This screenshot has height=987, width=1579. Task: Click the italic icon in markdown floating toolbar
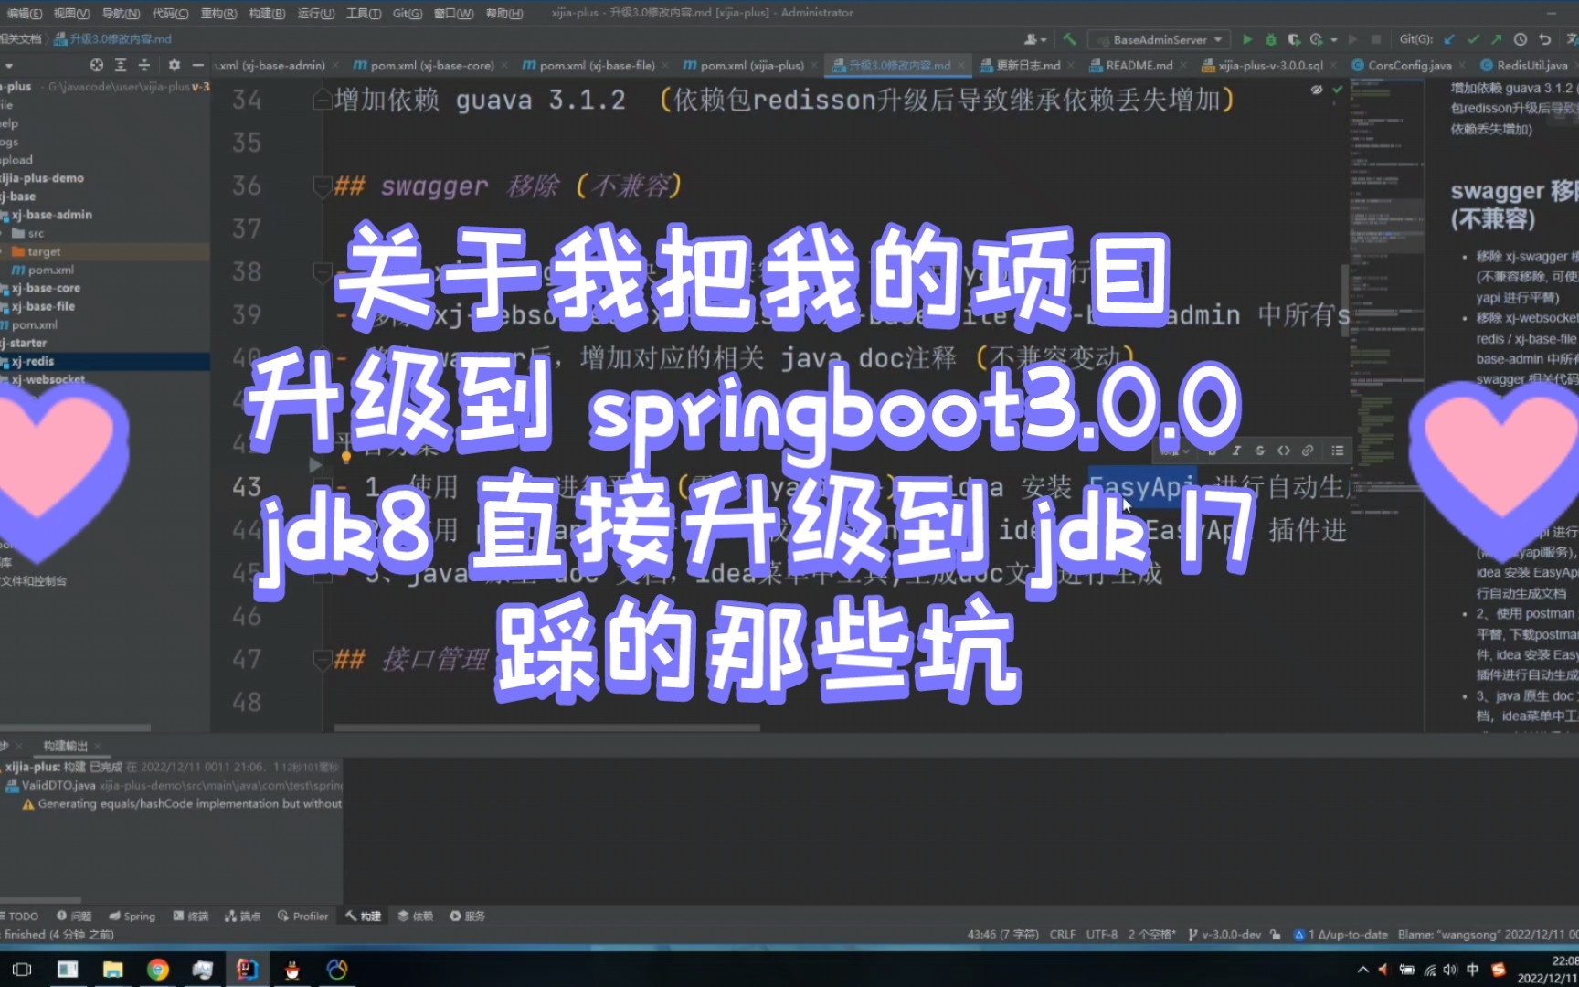[1236, 450]
